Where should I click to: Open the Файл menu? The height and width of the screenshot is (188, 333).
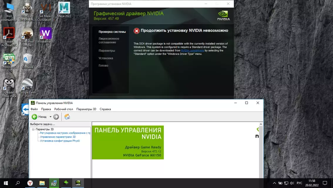point(34,109)
